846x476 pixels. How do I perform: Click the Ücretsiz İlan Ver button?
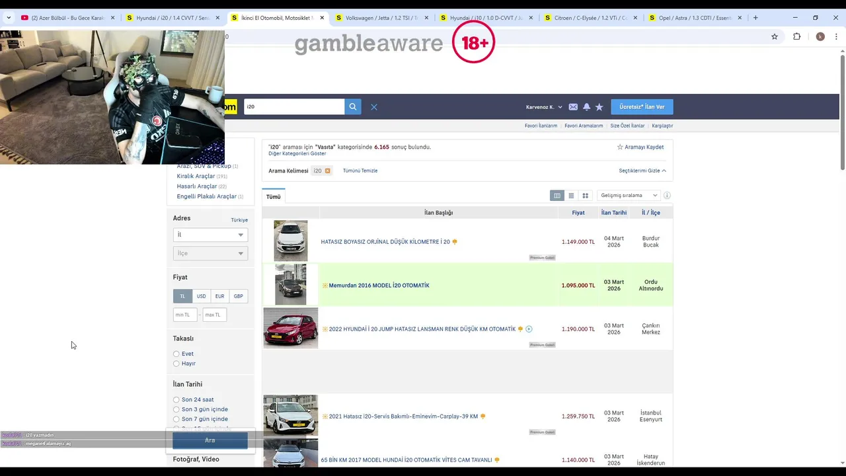tap(642, 106)
